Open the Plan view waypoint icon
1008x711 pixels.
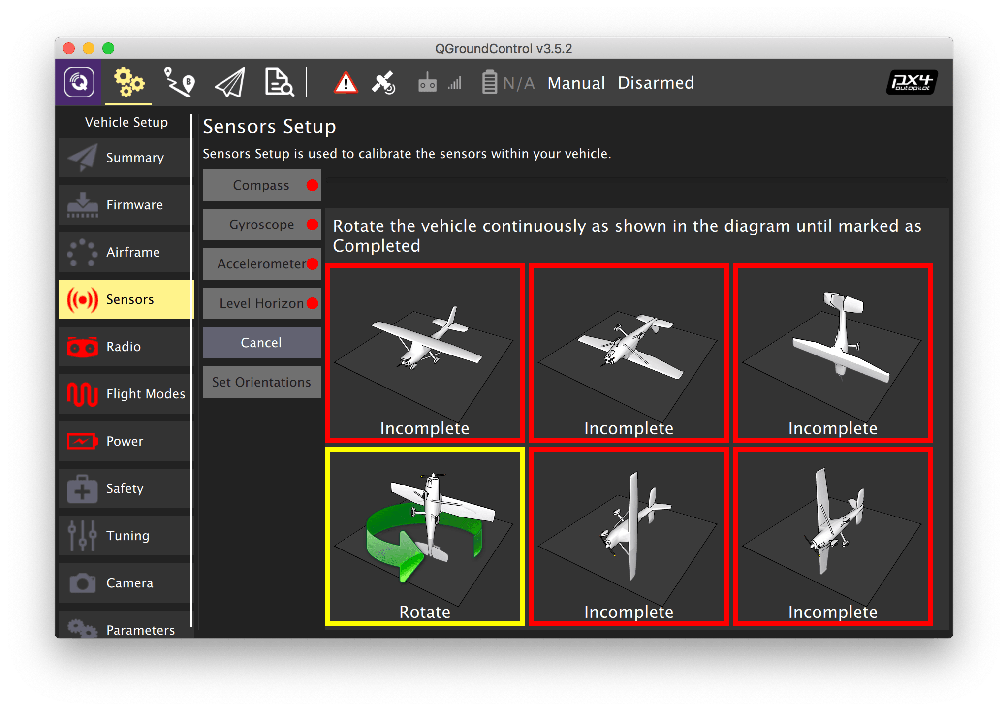point(179,82)
